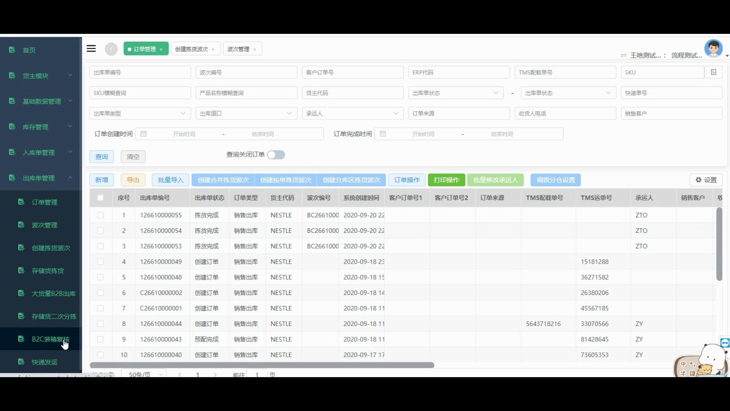Viewport: 730px width, 411px height.
Task: Click the 批量导入 button
Action: click(171, 180)
